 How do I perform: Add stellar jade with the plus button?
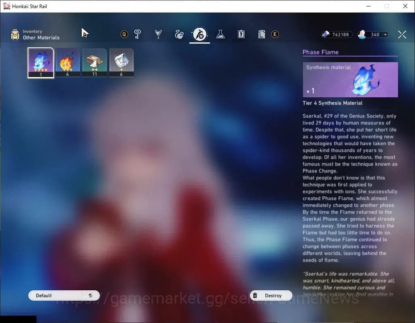[385, 34]
